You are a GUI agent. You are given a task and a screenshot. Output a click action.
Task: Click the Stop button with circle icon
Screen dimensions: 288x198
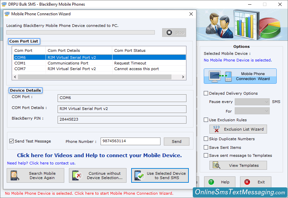pyautogui.click(x=174, y=33)
